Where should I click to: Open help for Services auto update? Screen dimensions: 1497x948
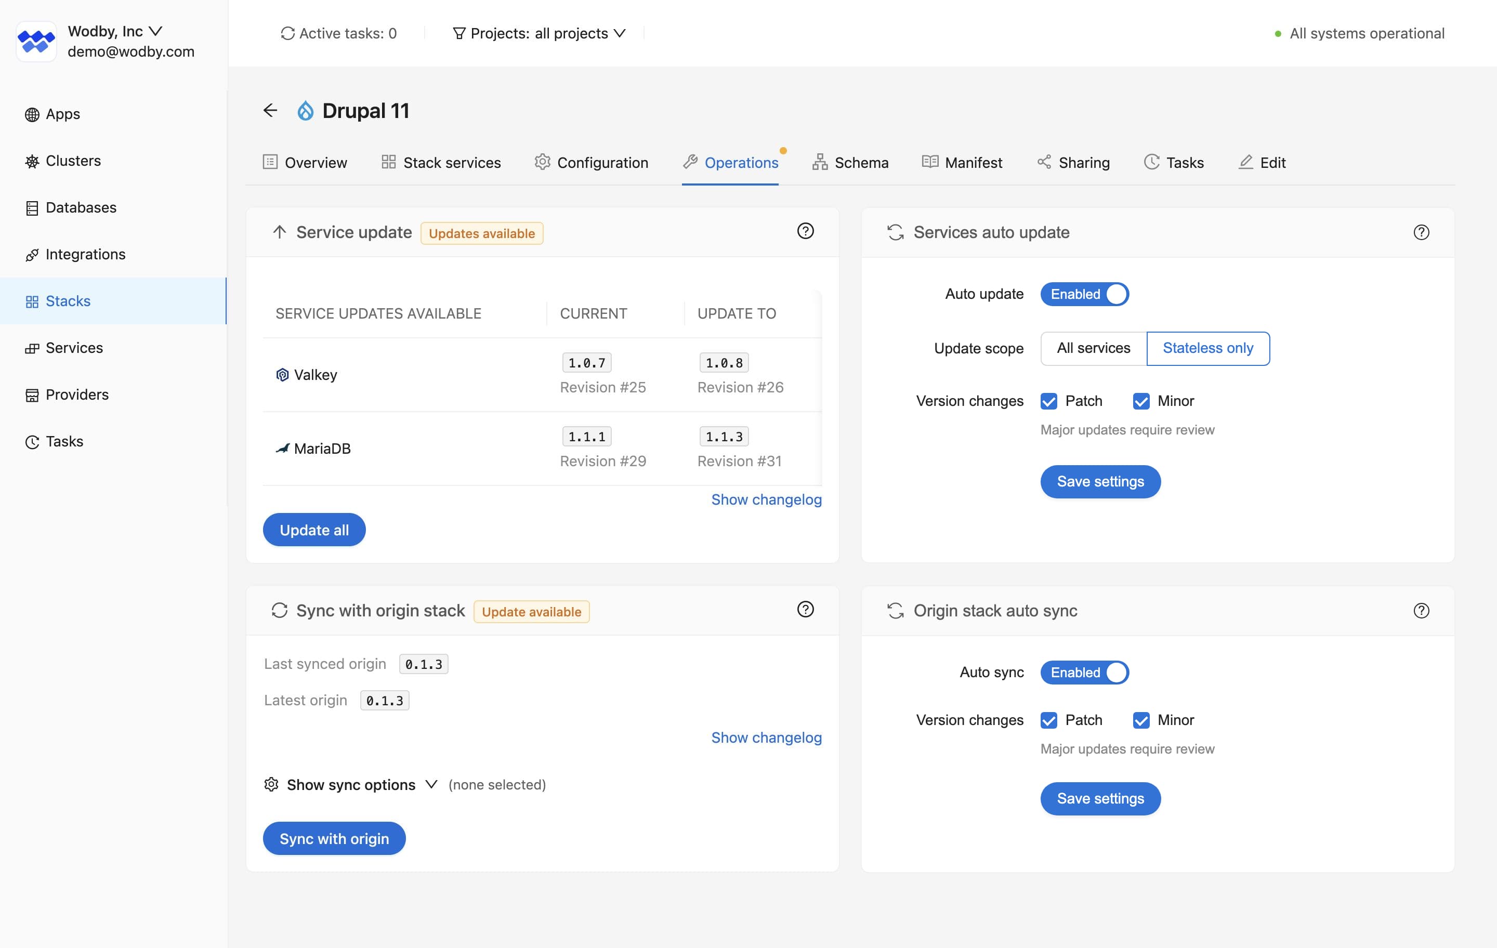pyautogui.click(x=1421, y=232)
